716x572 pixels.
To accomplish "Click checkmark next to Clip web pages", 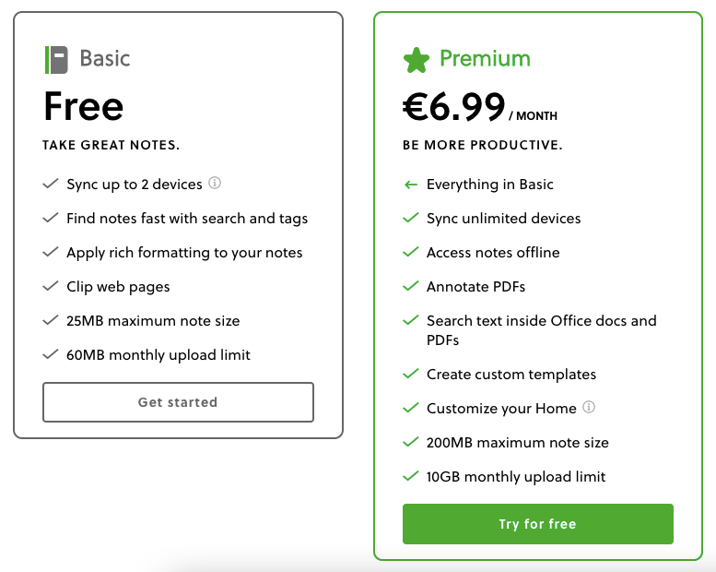I will click(x=51, y=286).
